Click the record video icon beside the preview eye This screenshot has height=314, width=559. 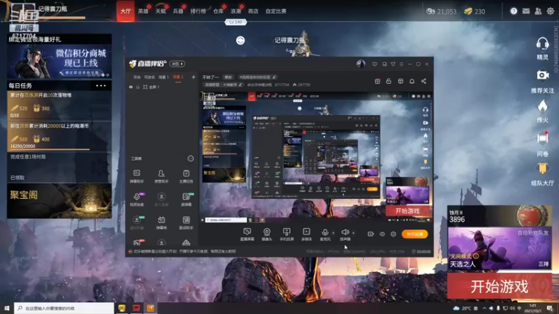371,234
